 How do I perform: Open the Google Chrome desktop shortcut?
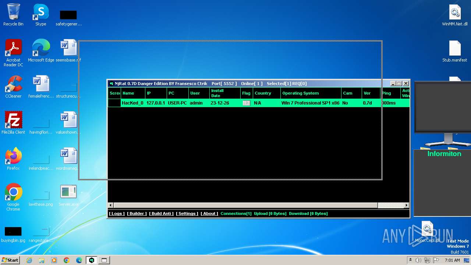point(13,197)
